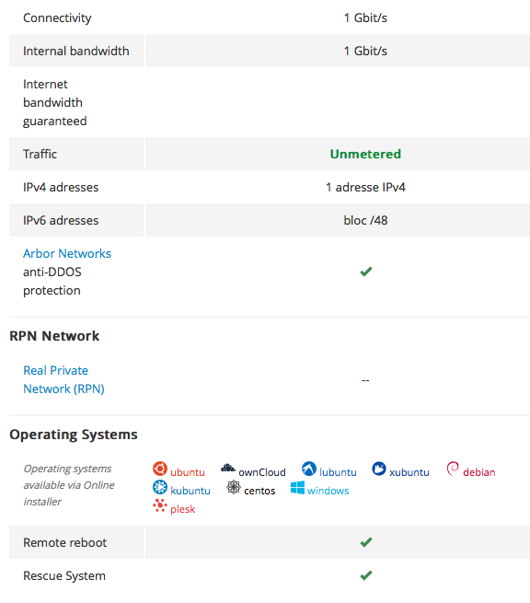Click the ownCloud cloud icon
The height and width of the screenshot is (603, 530).
228,468
